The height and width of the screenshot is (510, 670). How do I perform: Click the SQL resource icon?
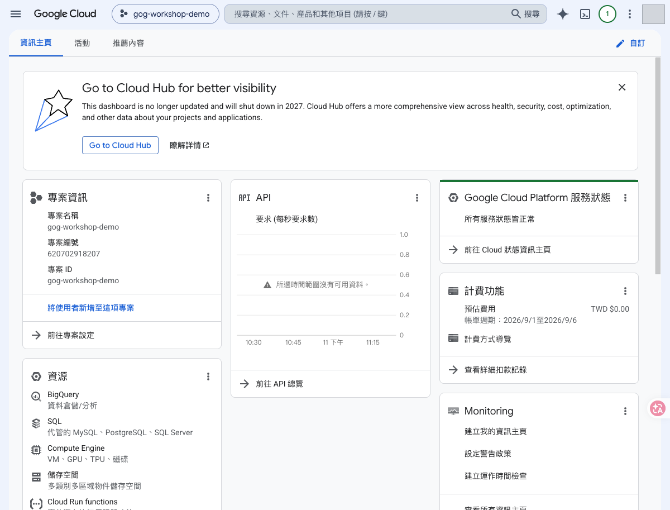36,423
